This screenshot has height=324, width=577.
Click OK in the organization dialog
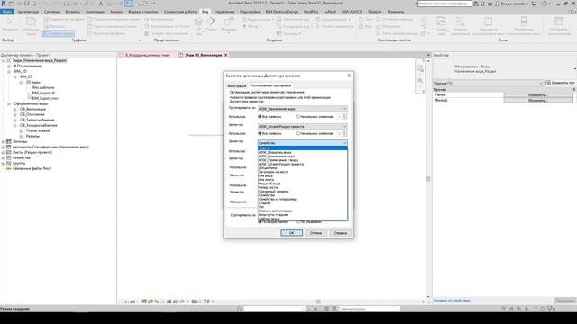(x=291, y=233)
